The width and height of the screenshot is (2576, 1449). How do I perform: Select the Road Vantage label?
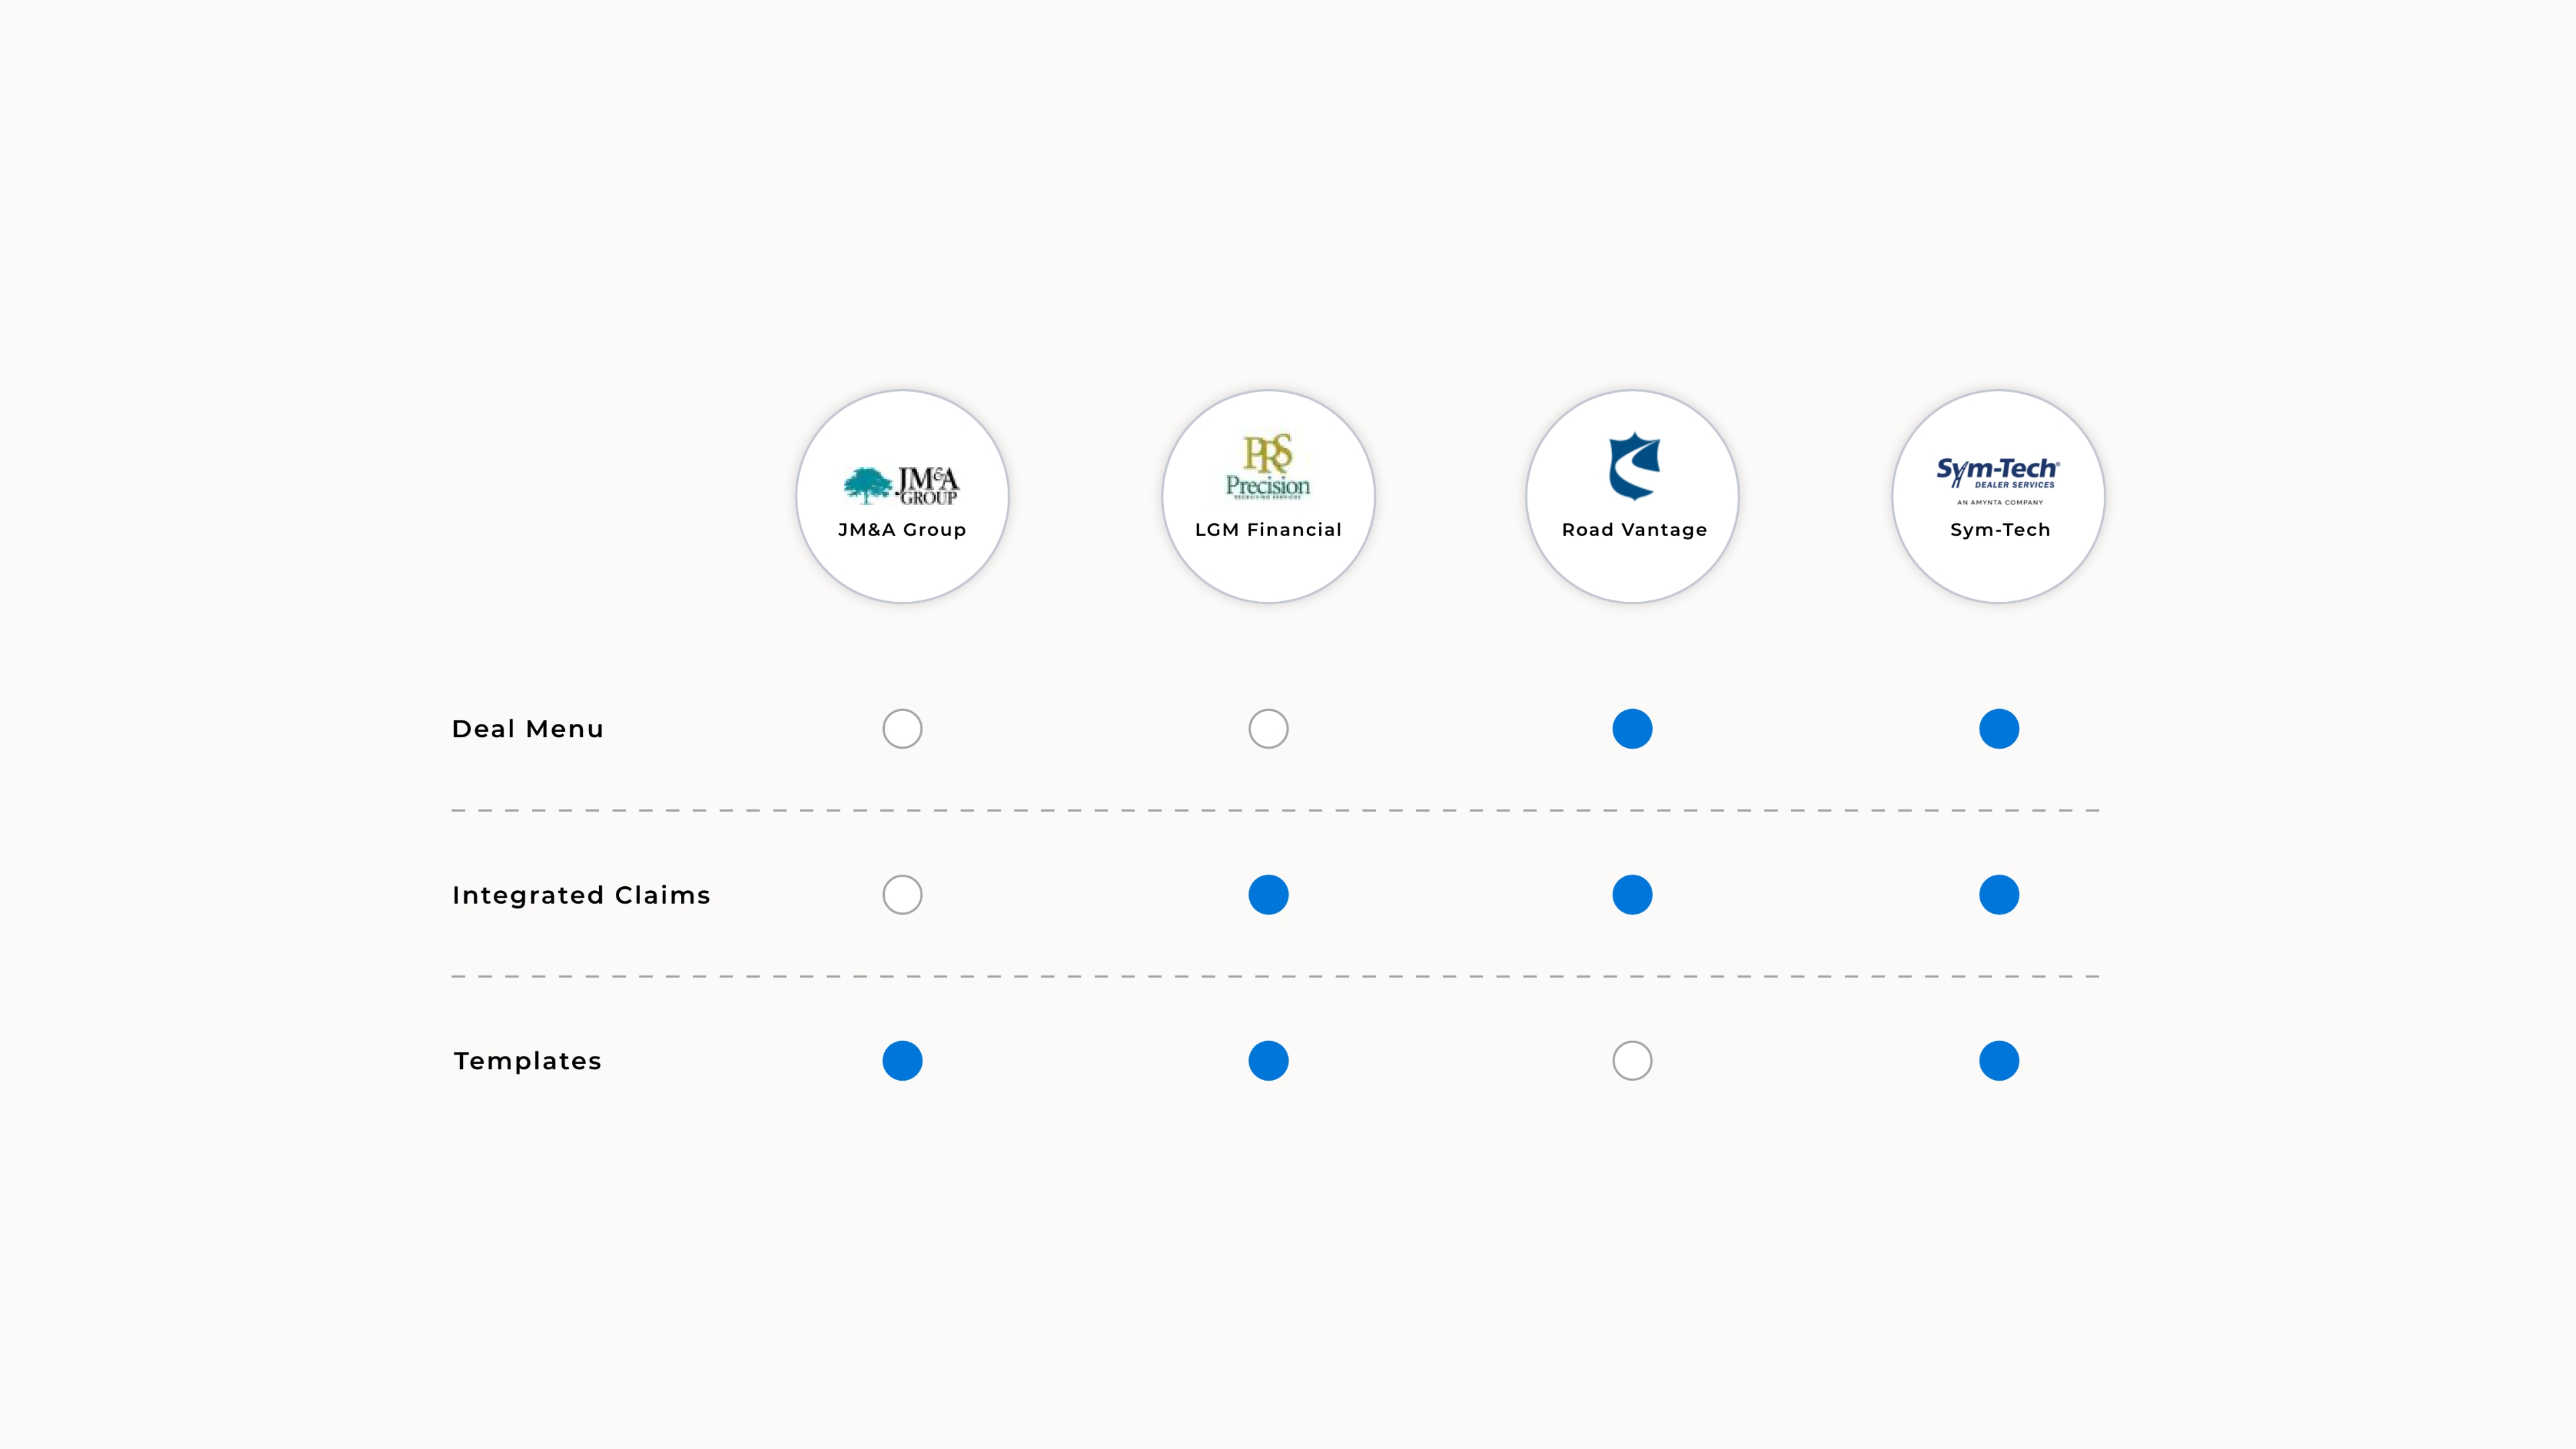1634,530
